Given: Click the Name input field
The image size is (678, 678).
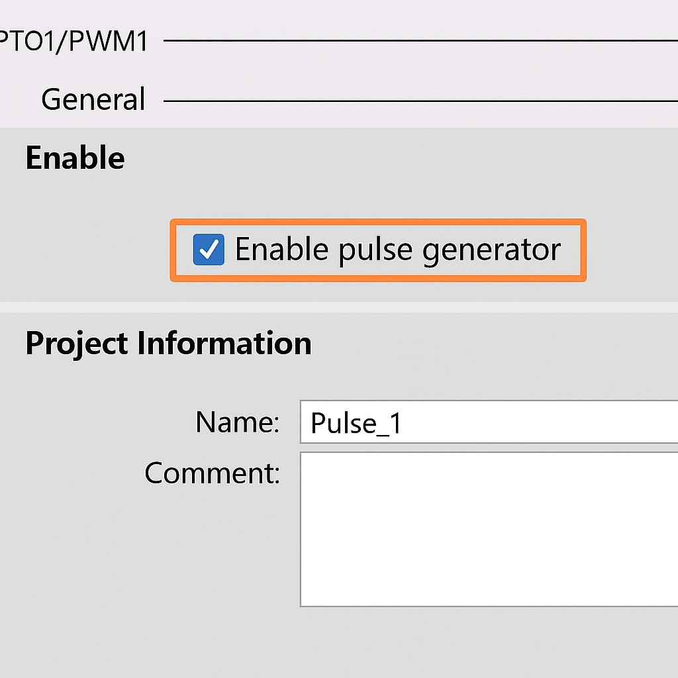Looking at the screenshot, I should pyautogui.click(x=463, y=422).
